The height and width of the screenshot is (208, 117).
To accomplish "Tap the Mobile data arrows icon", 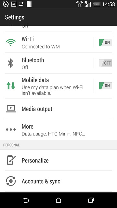I will tap(11, 86).
